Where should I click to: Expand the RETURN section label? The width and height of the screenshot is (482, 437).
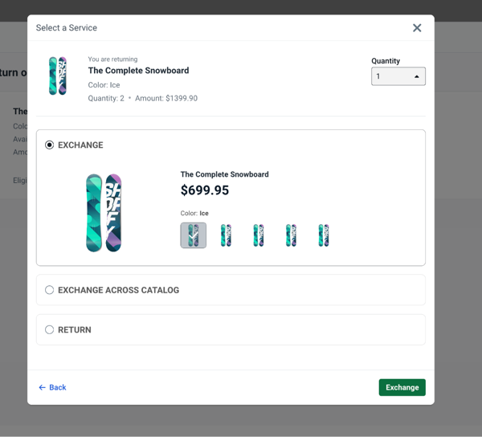(75, 330)
